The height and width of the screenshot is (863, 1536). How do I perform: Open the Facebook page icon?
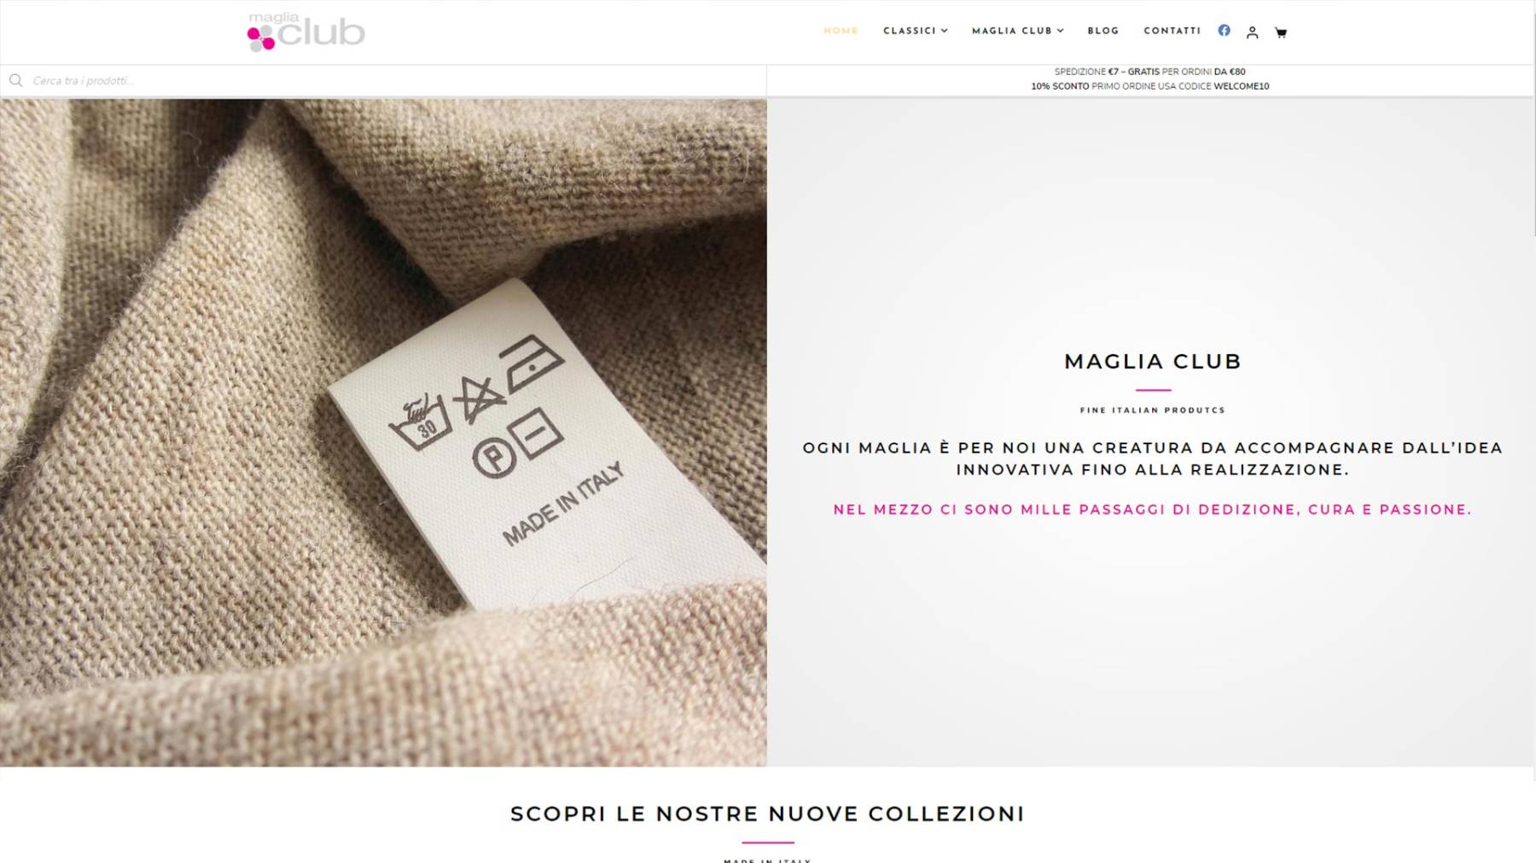[x=1224, y=31]
